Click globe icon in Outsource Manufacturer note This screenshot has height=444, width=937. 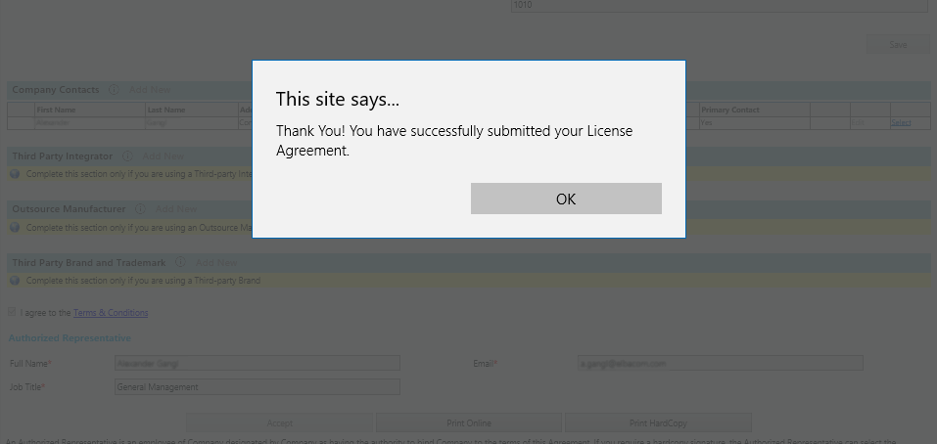15,227
